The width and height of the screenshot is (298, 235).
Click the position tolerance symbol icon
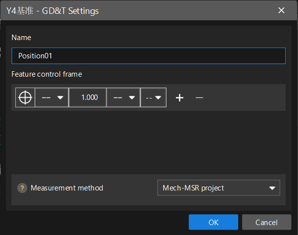coord(25,97)
